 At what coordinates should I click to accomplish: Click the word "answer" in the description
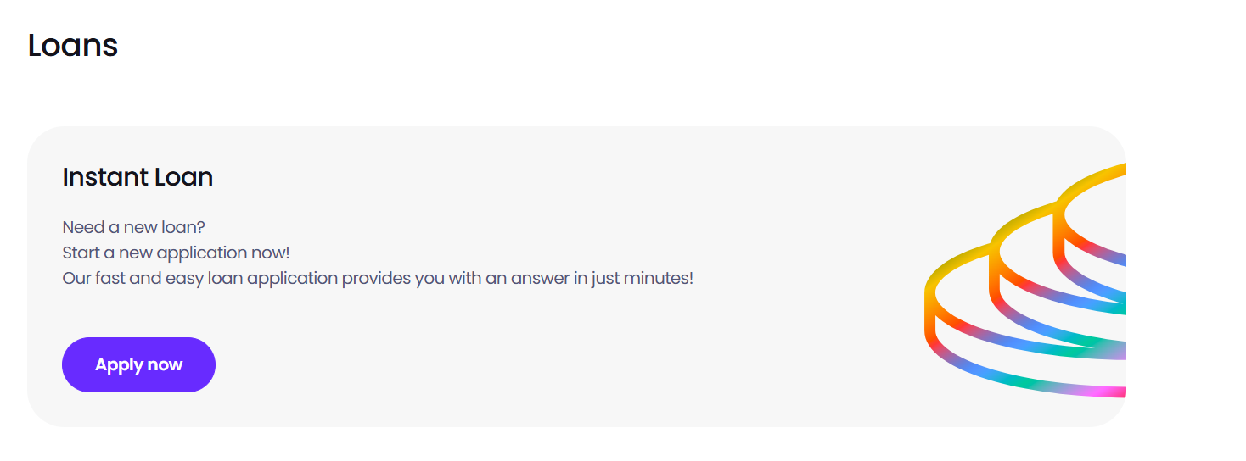tap(539, 278)
